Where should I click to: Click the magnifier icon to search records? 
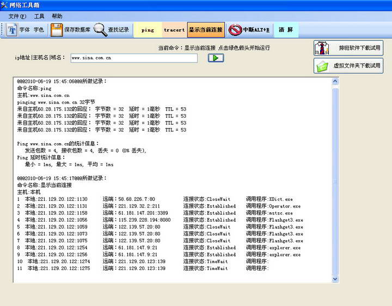coord(100,30)
